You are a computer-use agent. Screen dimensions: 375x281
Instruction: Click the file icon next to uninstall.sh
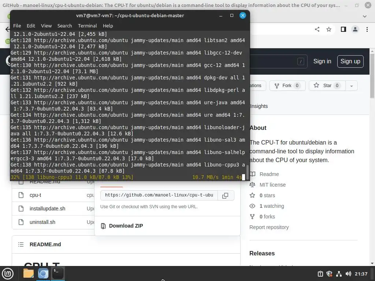click(x=21, y=222)
